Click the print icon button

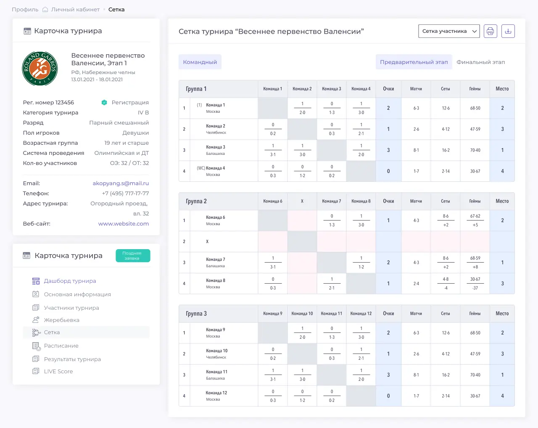tap(490, 31)
